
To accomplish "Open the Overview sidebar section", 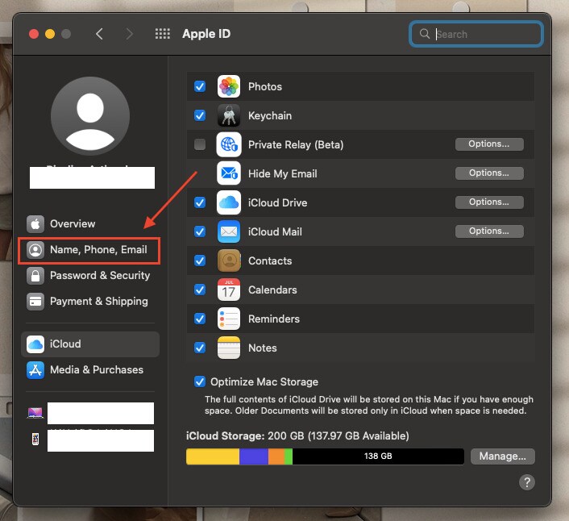I will coord(90,224).
